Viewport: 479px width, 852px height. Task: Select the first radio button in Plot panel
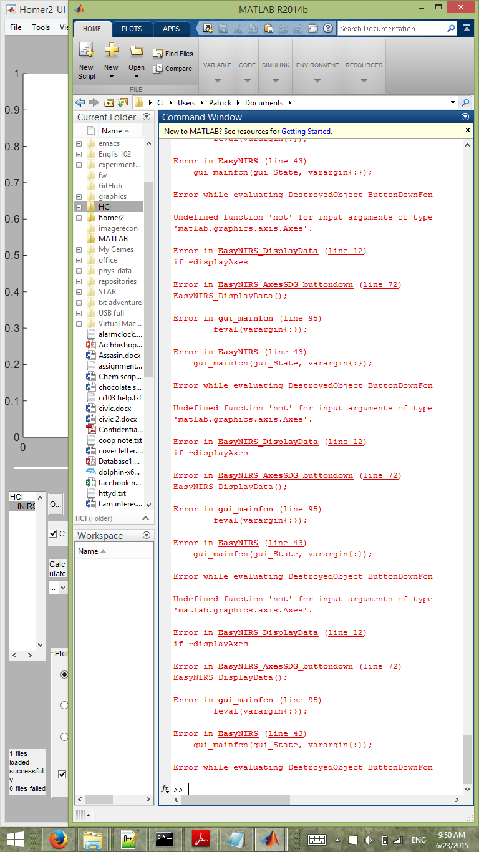pos(64,675)
